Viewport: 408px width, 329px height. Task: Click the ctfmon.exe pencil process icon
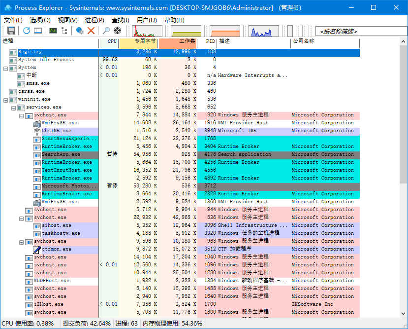[x=37, y=249]
